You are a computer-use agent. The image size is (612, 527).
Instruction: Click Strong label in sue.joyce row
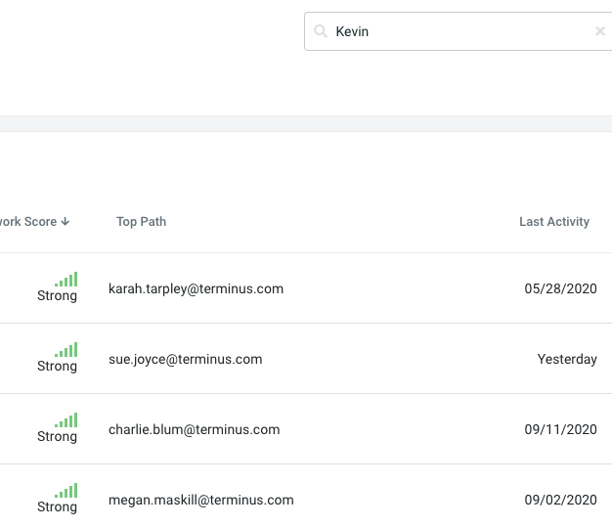click(57, 367)
